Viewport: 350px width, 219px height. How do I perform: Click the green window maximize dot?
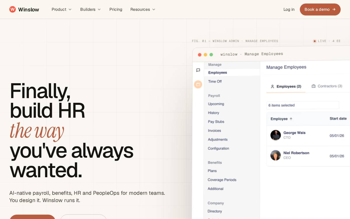[211, 55]
